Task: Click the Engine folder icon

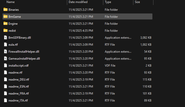Action: (6, 23)
